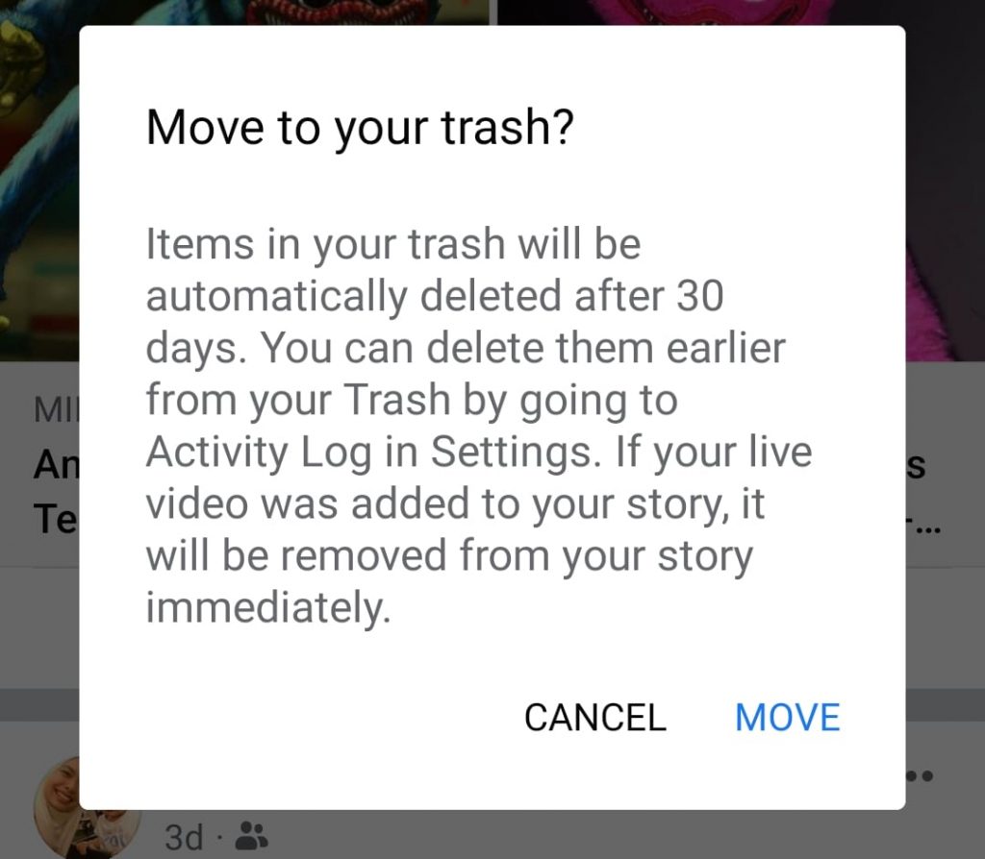Click the 'Move to your trash?' heading
The image size is (985, 859).
pos(360,128)
